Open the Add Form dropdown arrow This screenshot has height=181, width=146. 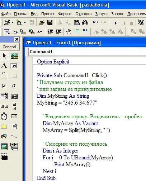click(x=25, y=22)
